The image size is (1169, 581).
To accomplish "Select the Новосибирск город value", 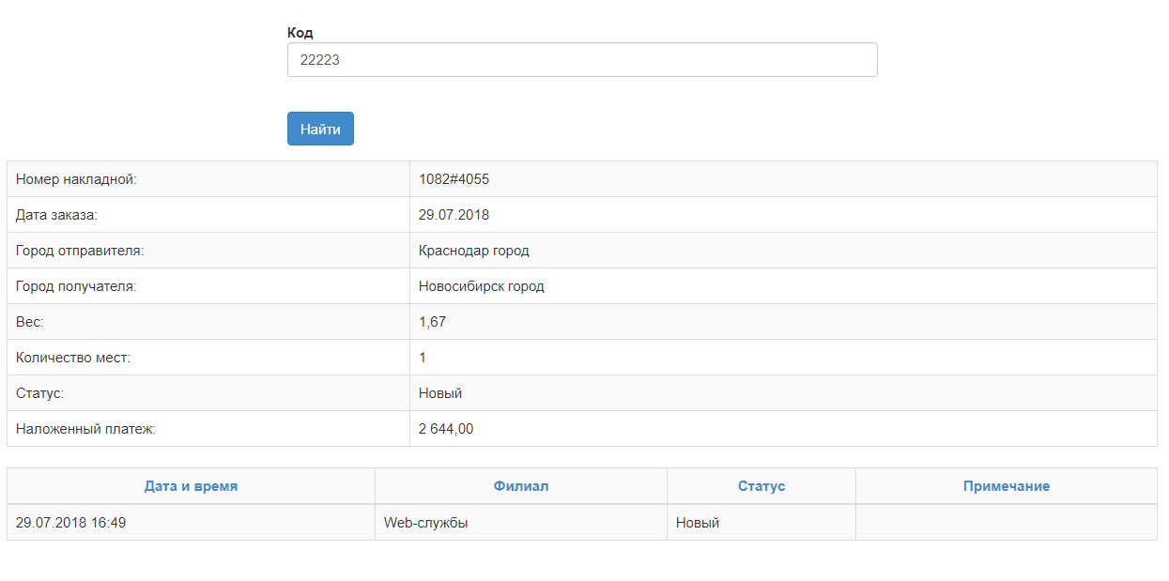I will coord(482,286).
